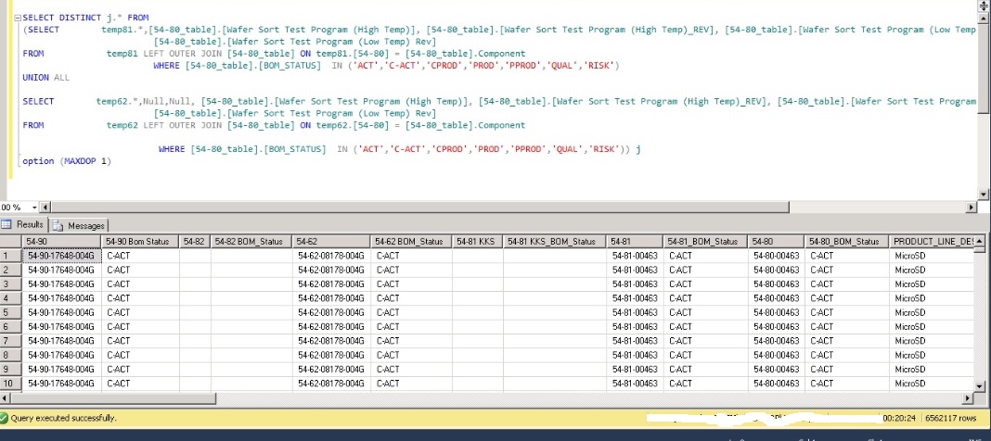Screen dimensions: 991x441
Task: Click 'SELECT DISTINCT j.* FROM' line in editor
Action: (85, 18)
